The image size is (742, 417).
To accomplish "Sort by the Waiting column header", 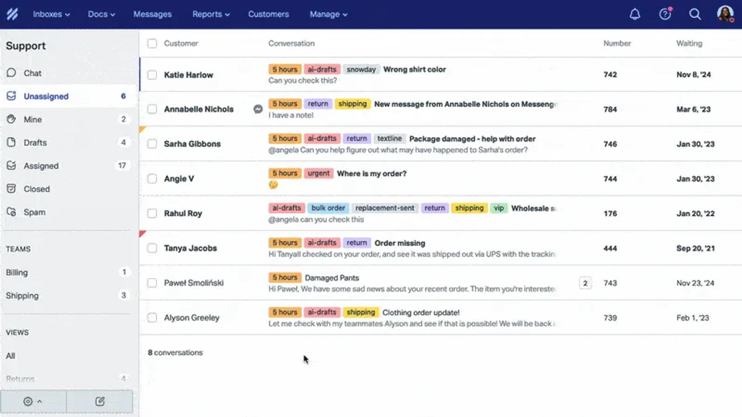I will point(689,43).
